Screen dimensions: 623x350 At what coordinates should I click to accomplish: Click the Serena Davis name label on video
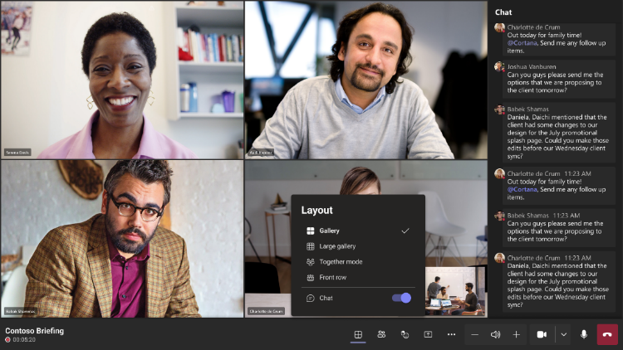pos(17,153)
